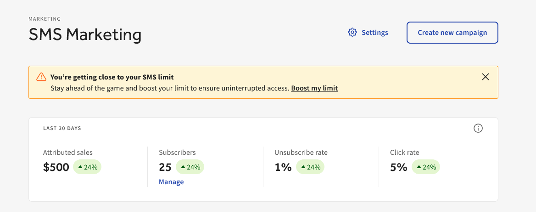Select the MARKETING breadcrumb label
Viewport: 536px width, 215px height.
tap(45, 19)
